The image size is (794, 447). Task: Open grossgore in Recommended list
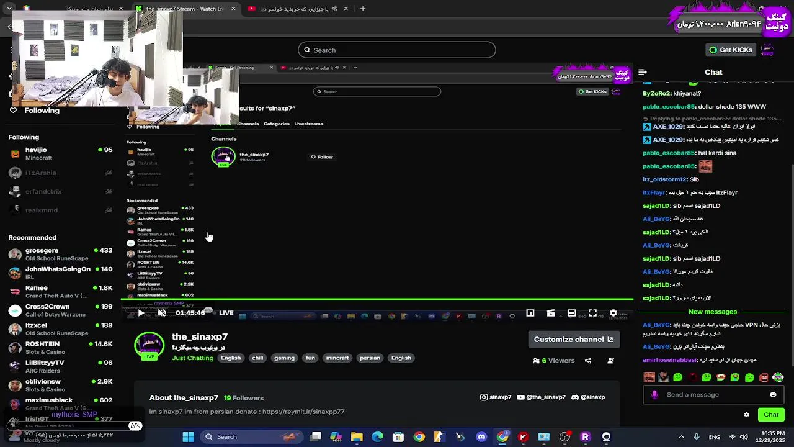point(60,254)
